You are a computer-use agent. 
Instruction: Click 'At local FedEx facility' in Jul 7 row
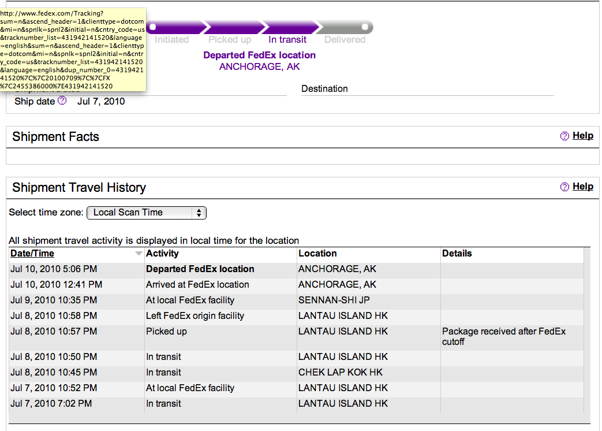pos(190,388)
